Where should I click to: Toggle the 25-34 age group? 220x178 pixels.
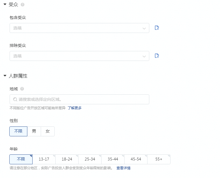(90, 159)
